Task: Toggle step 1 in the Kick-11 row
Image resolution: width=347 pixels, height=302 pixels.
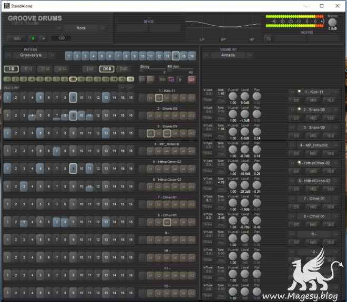Action: pyautogui.click(x=7, y=98)
